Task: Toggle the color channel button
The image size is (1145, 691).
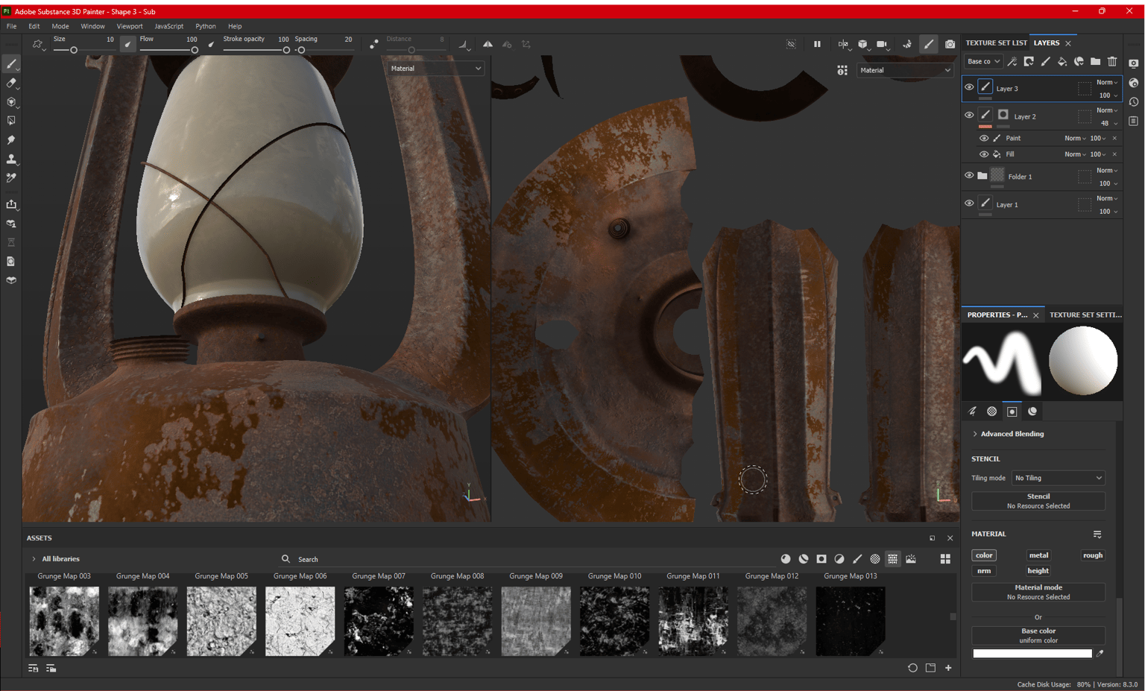Action: point(984,555)
